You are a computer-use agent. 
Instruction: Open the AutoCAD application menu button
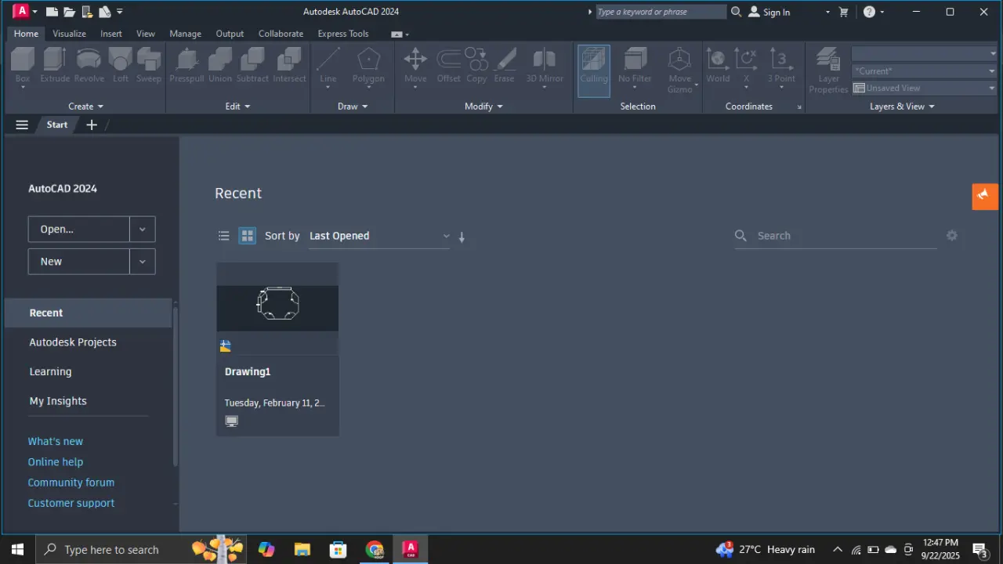pos(24,12)
